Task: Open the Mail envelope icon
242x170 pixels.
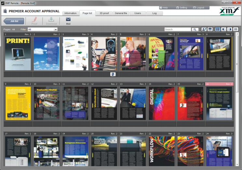Action: tap(68, 19)
